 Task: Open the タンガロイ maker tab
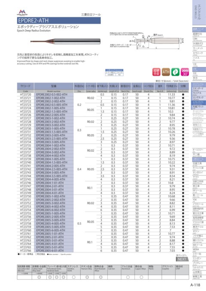tap(199, 173)
